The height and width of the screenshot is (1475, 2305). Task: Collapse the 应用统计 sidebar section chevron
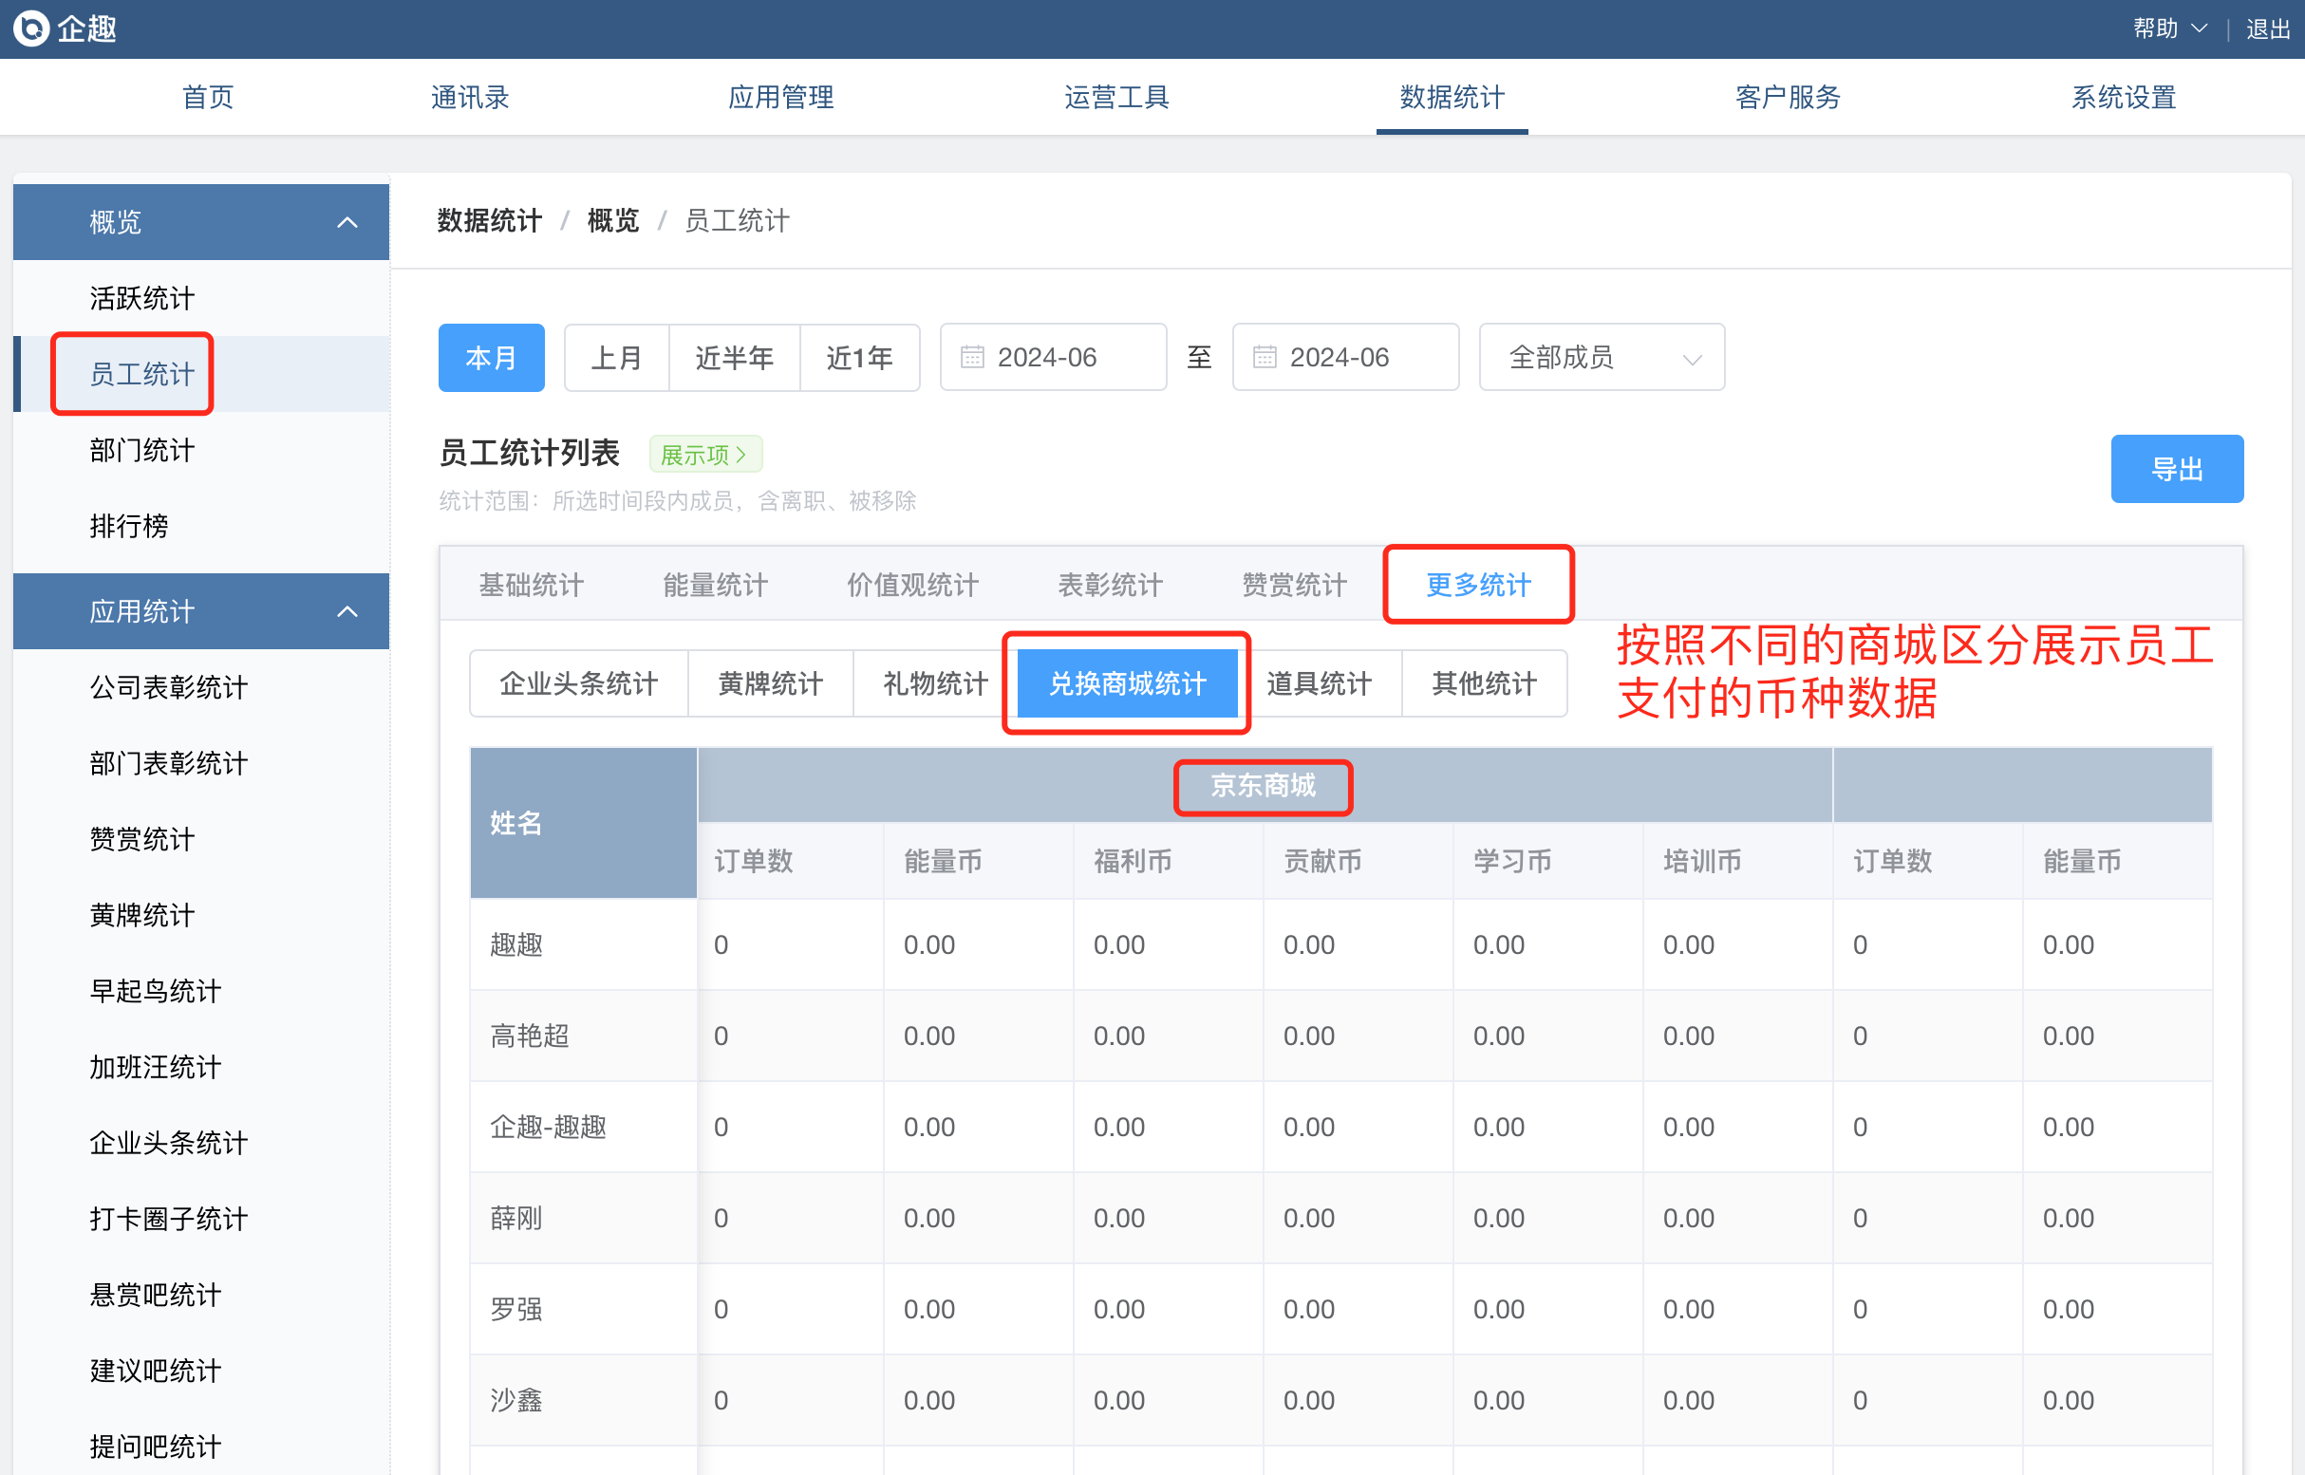click(x=347, y=611)
